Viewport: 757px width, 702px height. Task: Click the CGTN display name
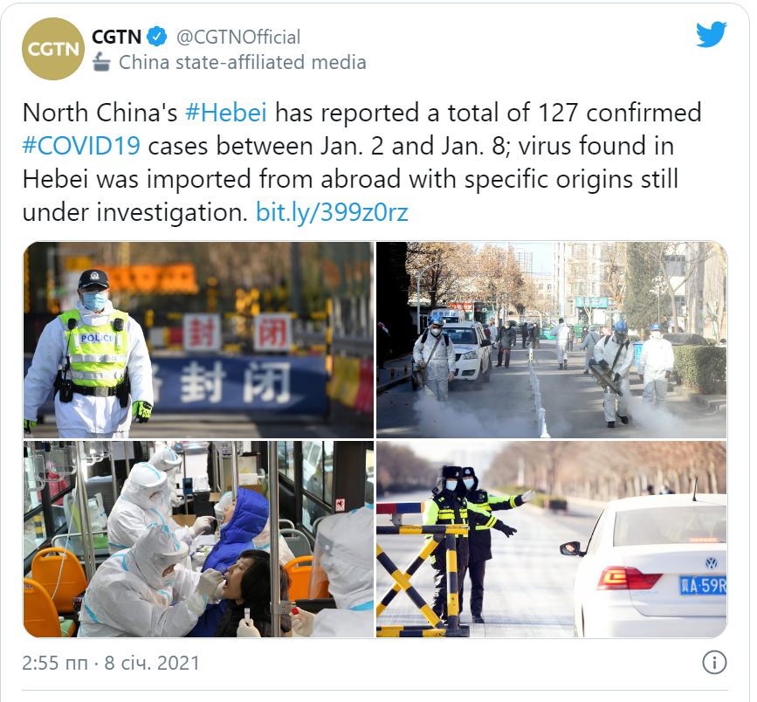pyautogui.click(x=116, y=37)
